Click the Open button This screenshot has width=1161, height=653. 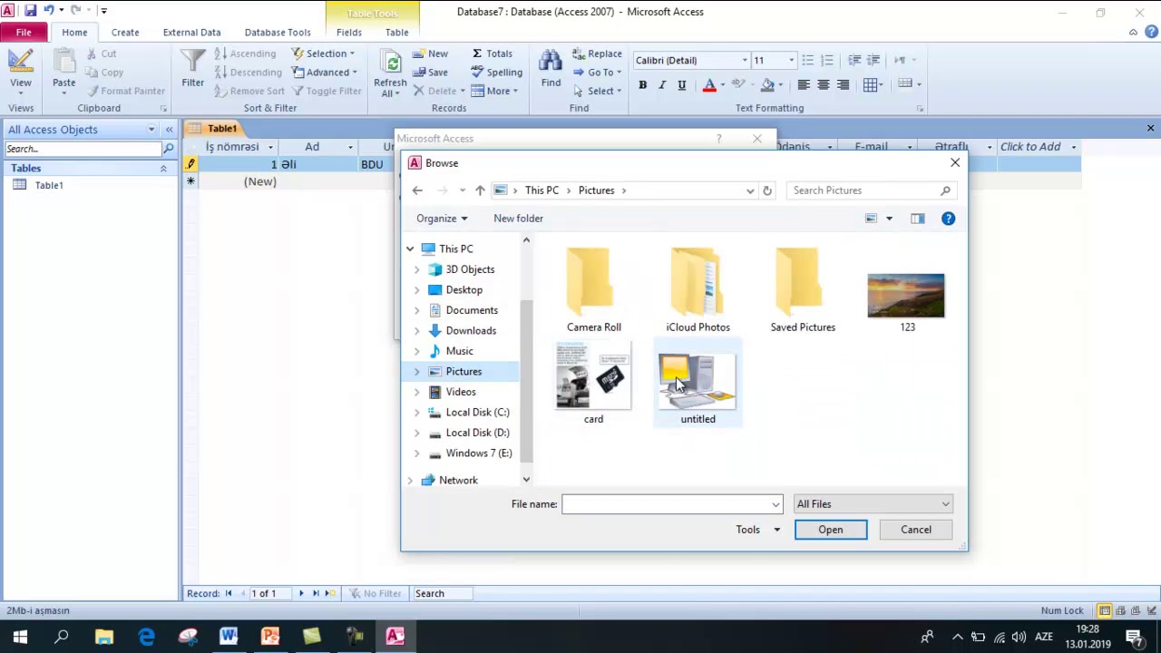(x=831, y=530)
